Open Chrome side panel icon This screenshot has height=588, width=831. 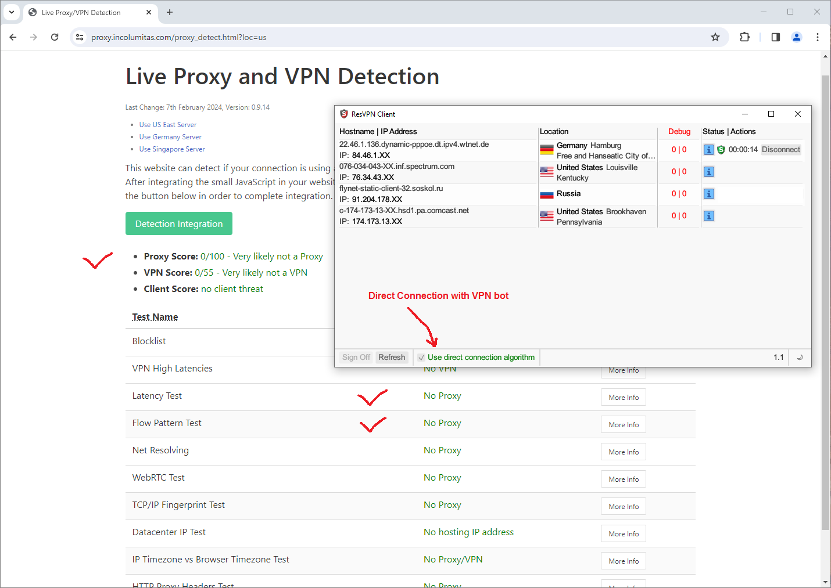tap(776, 37)
